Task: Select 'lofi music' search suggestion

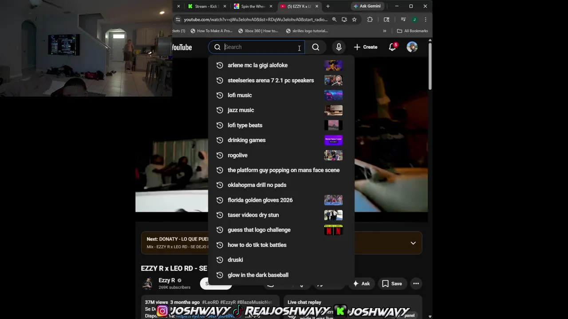Action: pos(281,95)
